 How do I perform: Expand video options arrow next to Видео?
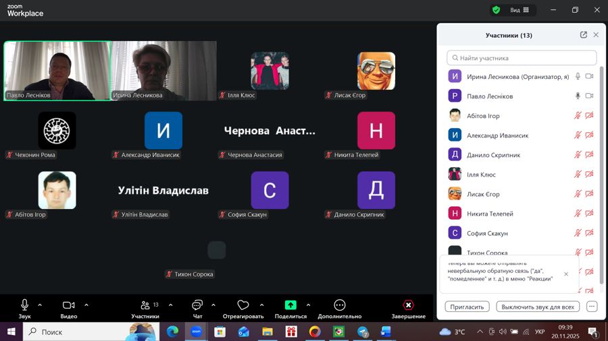(x=86, y=305)
